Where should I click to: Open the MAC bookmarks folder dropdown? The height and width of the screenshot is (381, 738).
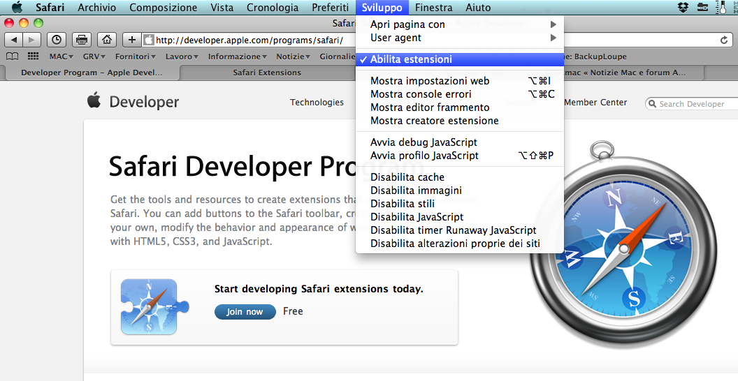(61, 57)
